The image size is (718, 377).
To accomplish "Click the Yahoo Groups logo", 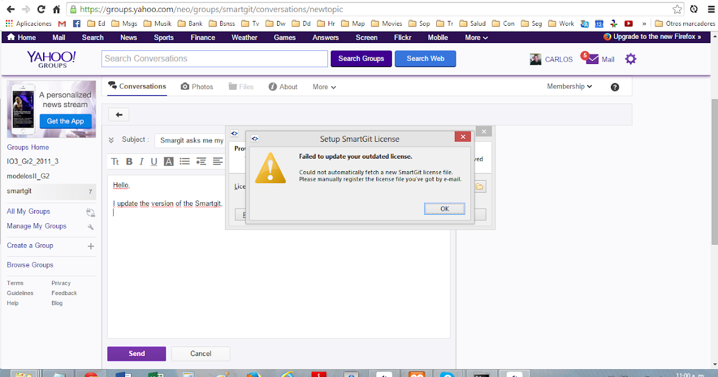I will click(x=51, y=59).
